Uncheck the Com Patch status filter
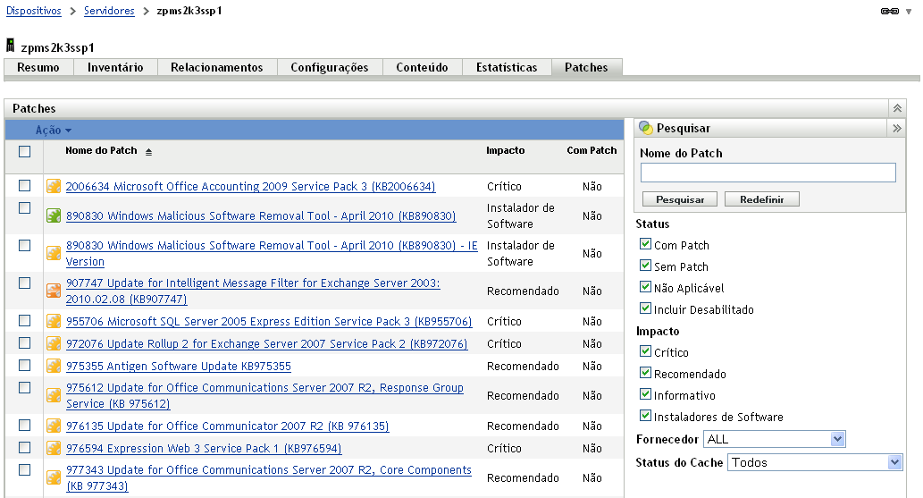The width and height of the screenshot is (923, 498). click(x=646, y=244)
